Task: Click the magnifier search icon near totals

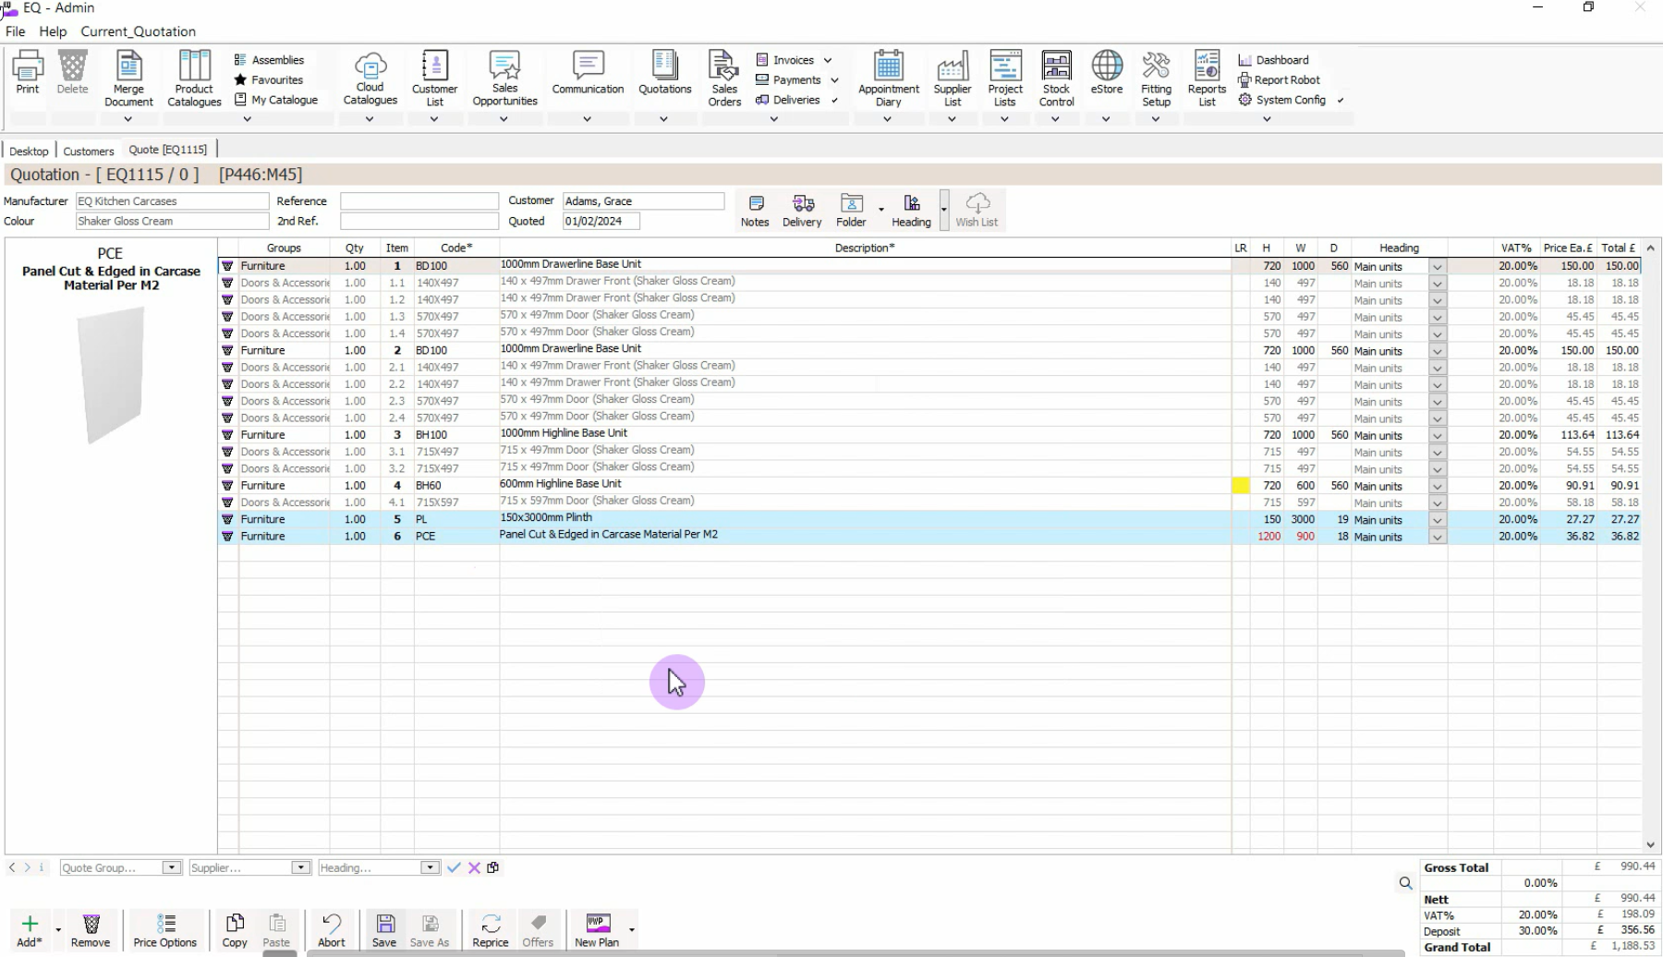Action: pos(1405,883)
